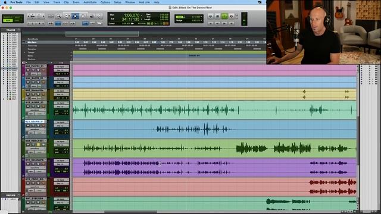Click the add Meter change plus button

click(71, 56)
